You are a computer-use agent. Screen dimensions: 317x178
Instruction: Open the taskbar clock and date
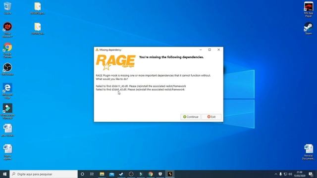tap(299, 174)
